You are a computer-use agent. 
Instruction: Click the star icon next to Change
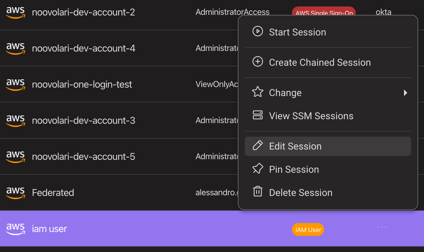click(x=257, y=92)
